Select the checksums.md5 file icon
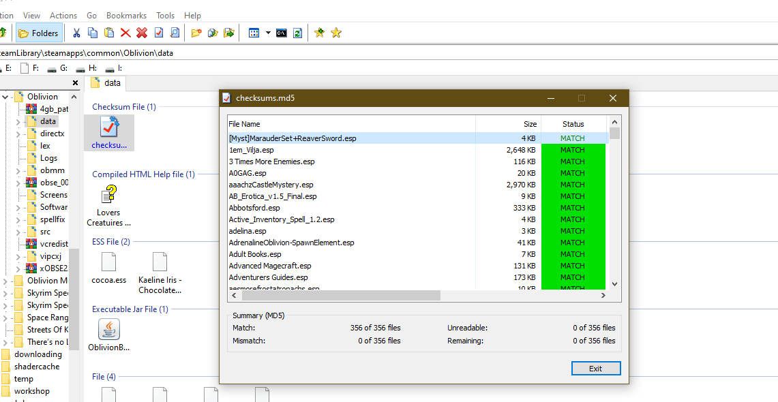Image resolution: width=778 pixels, height=402 pixels. point(109,127)
